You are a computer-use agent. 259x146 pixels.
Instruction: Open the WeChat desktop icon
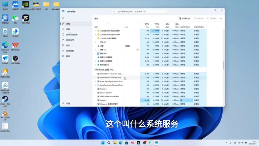point(15,19)
